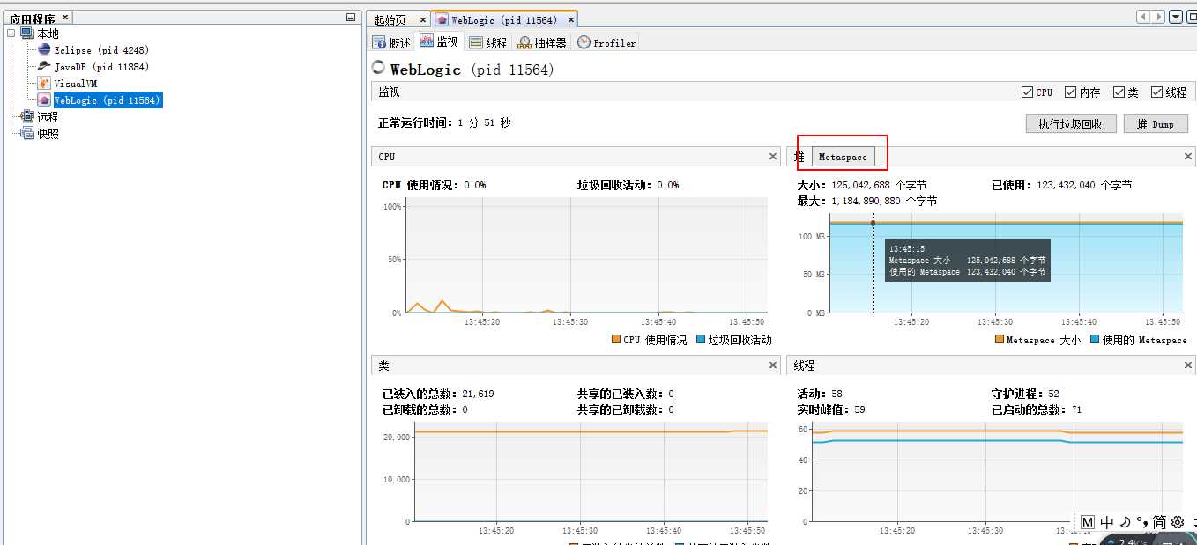
Task: Select the 远程 tree node
Action: 48,117
